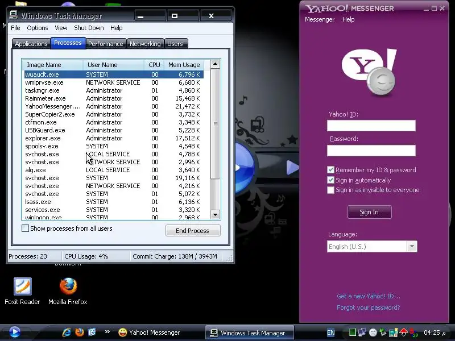Click the End Process button
Image resolution: width=455 pixels, height=341 pixels.
click(193, 231)
